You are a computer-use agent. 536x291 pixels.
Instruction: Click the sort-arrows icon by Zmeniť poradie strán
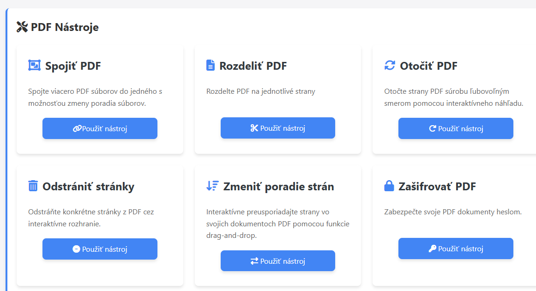[211, 186]
